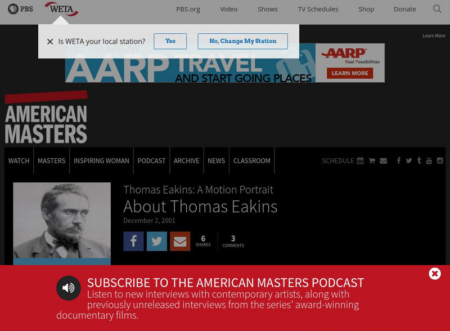Go to Video in top navigation
This screenshot has width=450, height=331.
[x=229, y=9]
